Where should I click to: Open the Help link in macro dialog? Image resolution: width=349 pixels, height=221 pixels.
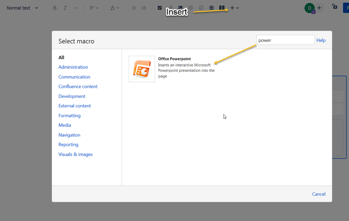pos(321,40)
